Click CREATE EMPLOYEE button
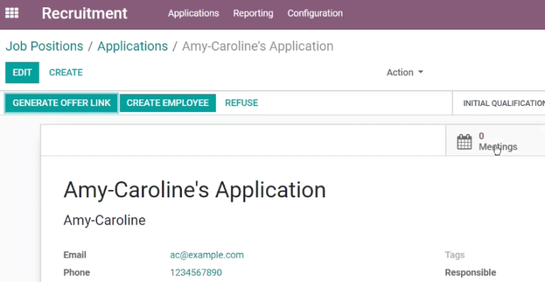Image resolution: width=545 pixels, height=282 pixels. point(167,103)
